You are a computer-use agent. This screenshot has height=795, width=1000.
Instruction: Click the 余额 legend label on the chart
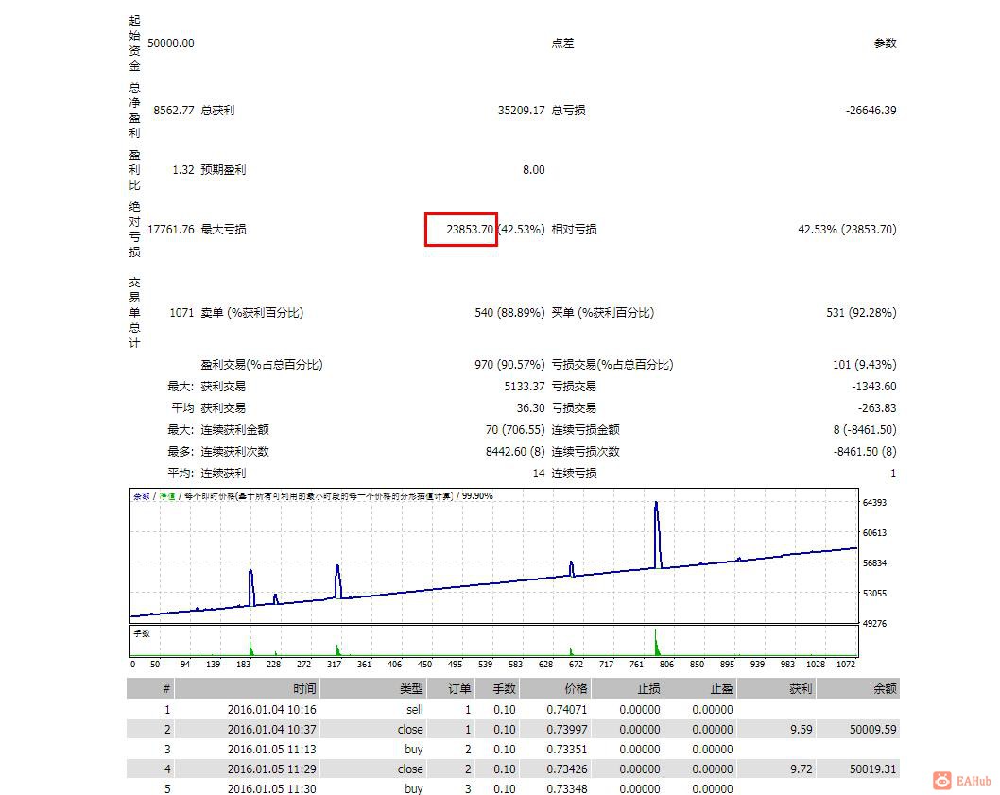pyautogui.click(x=142, y=495)
